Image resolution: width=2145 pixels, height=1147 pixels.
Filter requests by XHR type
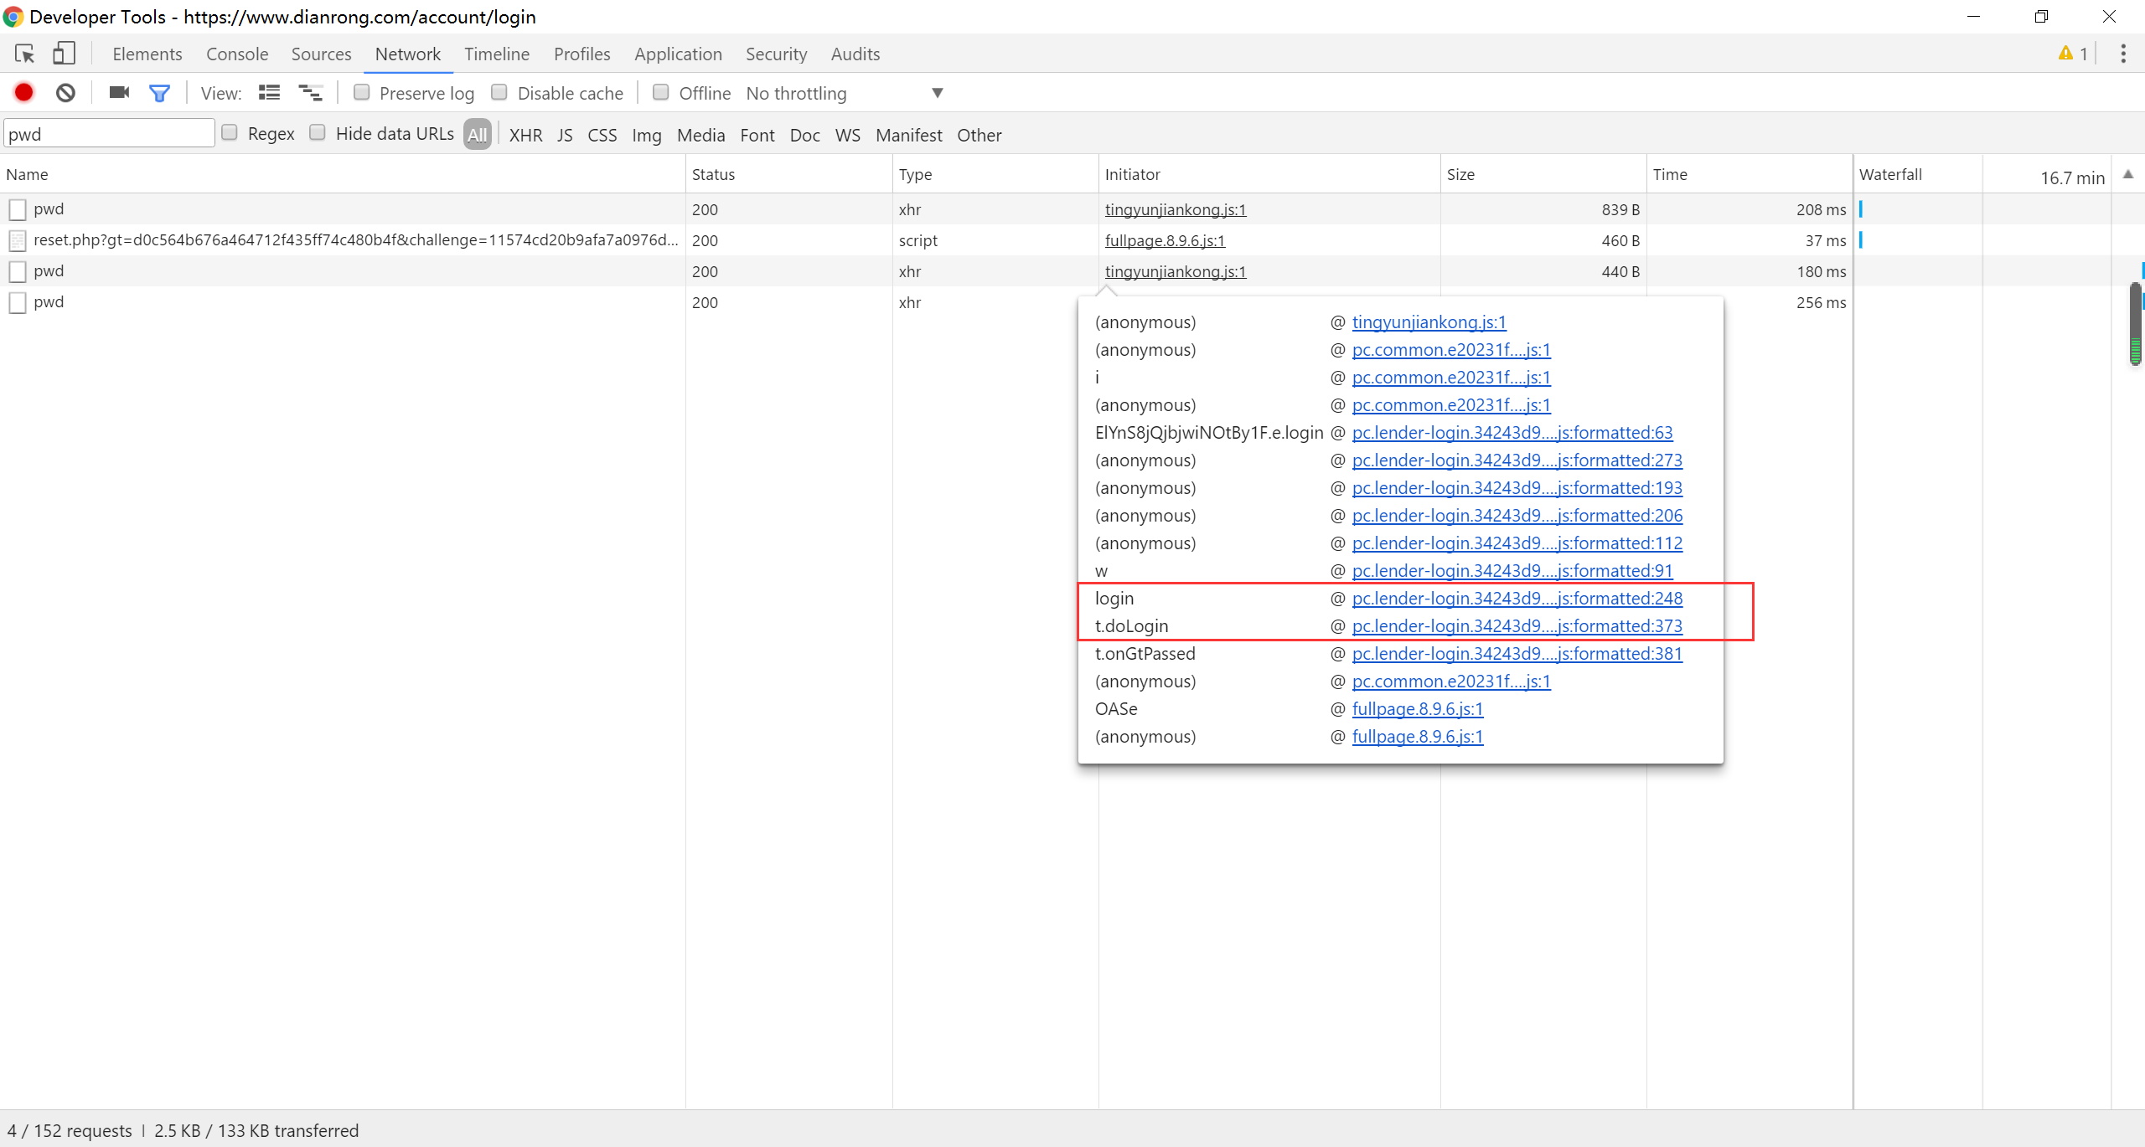tap(525, 135)
